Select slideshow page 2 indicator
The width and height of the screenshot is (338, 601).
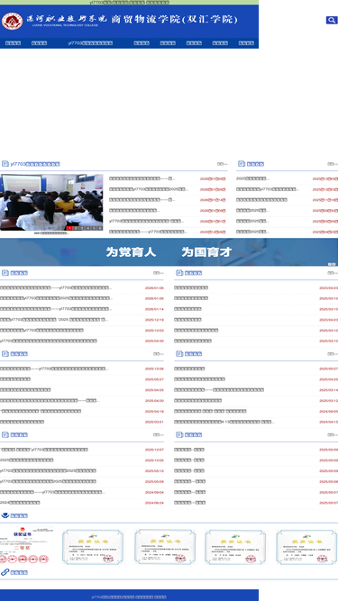(76, 228)
